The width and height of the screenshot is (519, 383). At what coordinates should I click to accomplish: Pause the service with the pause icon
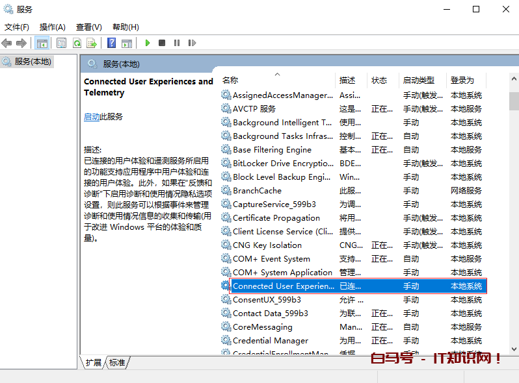(x=177, y=43)
